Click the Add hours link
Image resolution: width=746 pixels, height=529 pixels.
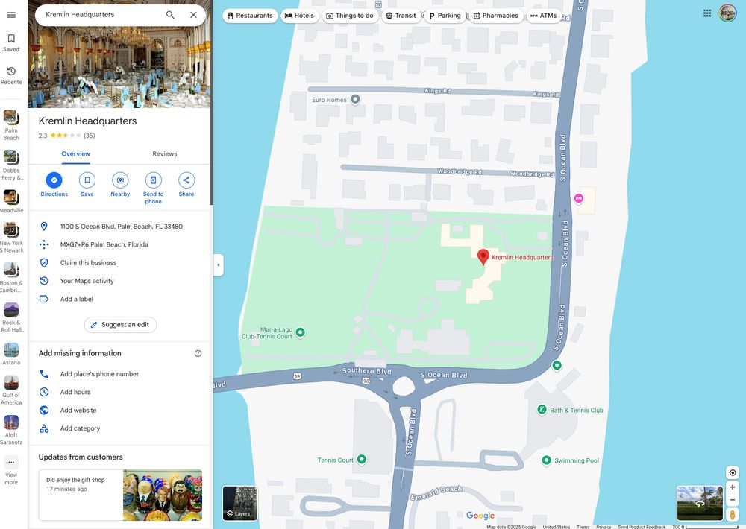pos(75,392)
